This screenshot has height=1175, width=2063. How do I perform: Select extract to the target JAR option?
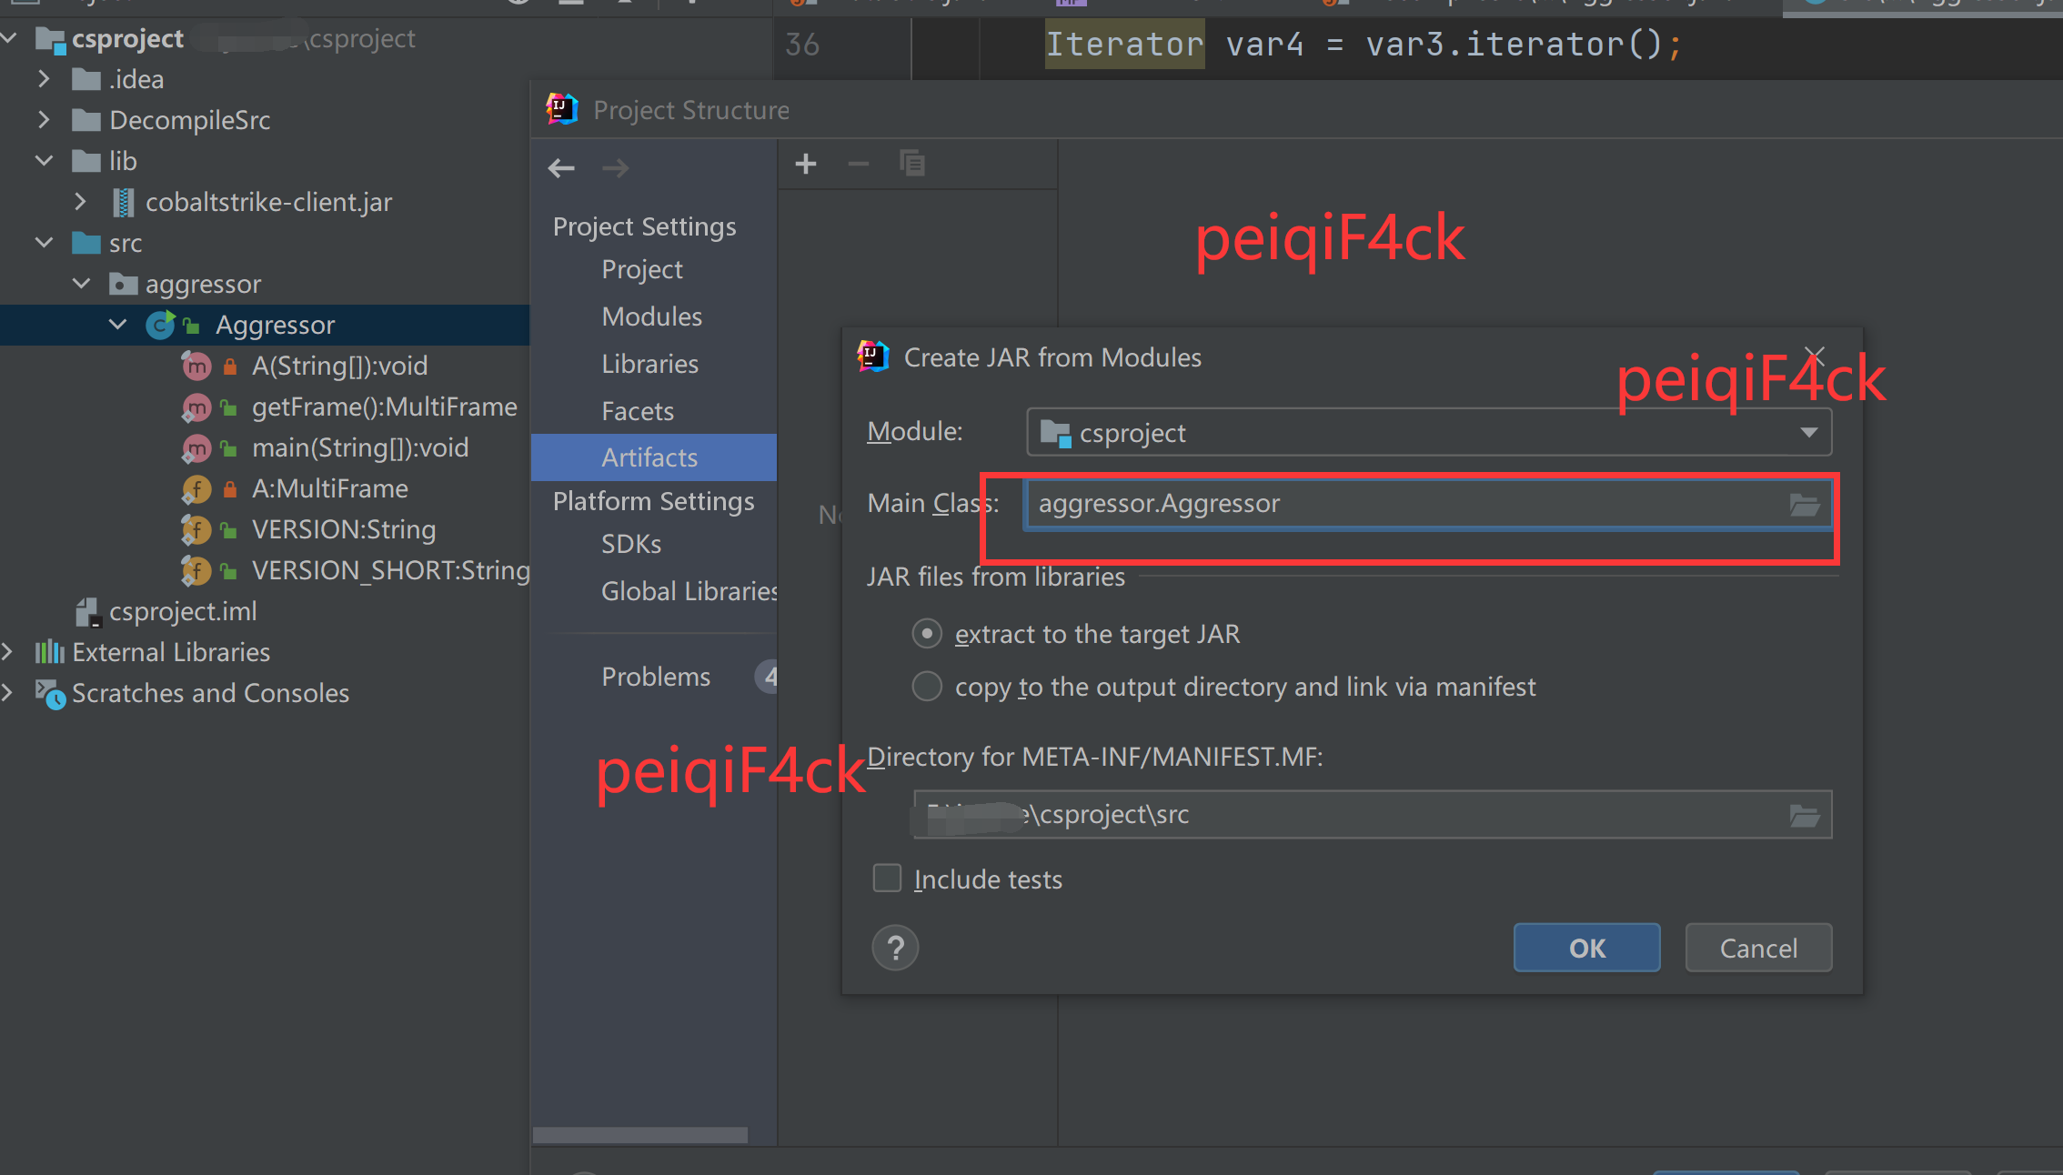coord(927,634)
